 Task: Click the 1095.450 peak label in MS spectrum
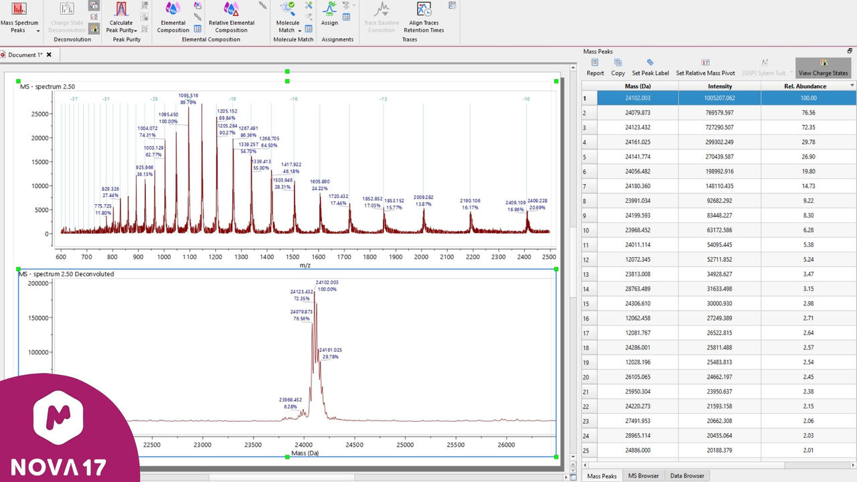(168, 118)
